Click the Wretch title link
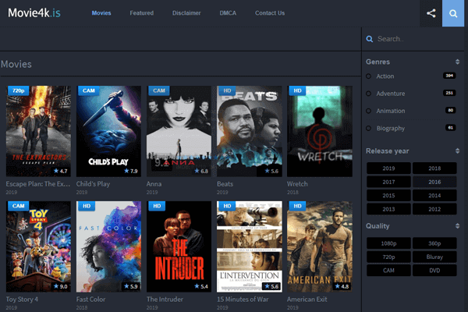The image size is (468, 312). point(297,184)
